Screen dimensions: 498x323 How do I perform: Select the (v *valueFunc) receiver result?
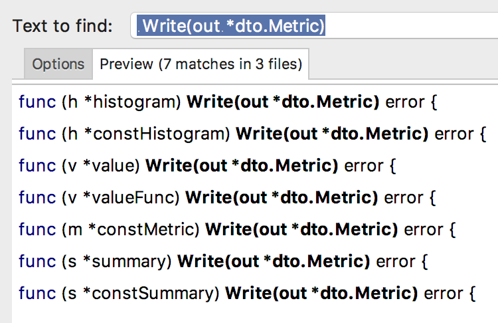coord(255,197)
